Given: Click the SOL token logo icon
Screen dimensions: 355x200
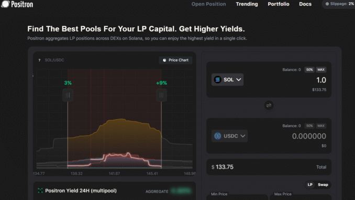Looking at the screenshot, I should pyautogui.click(x=218, y=80).
